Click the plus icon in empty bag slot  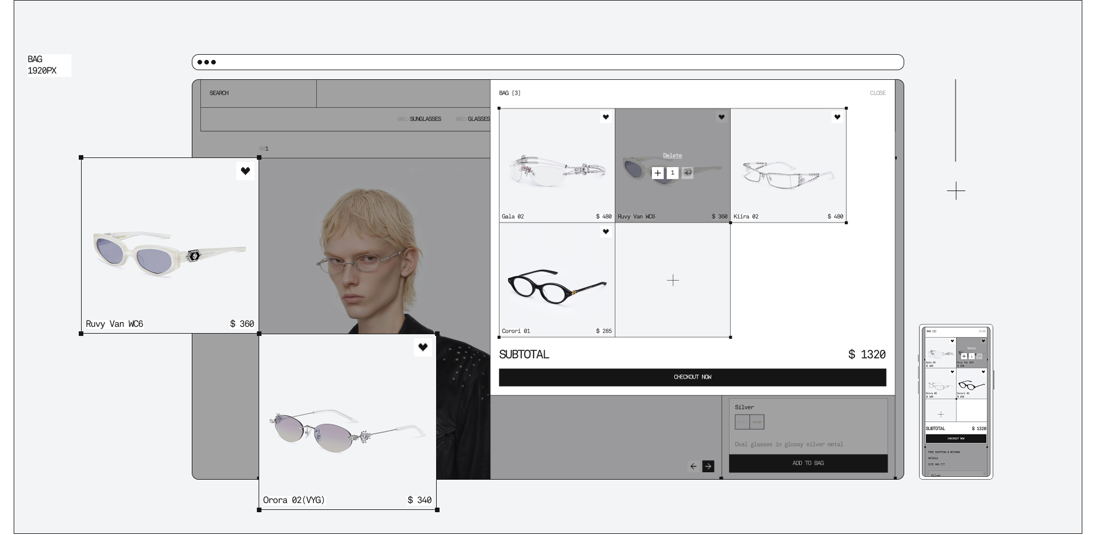tap(673, 280)
